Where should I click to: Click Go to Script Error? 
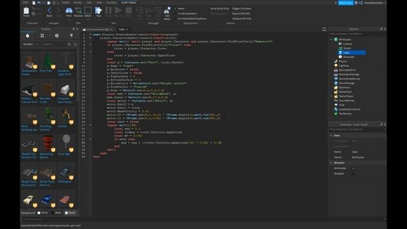tap(219, 8)
